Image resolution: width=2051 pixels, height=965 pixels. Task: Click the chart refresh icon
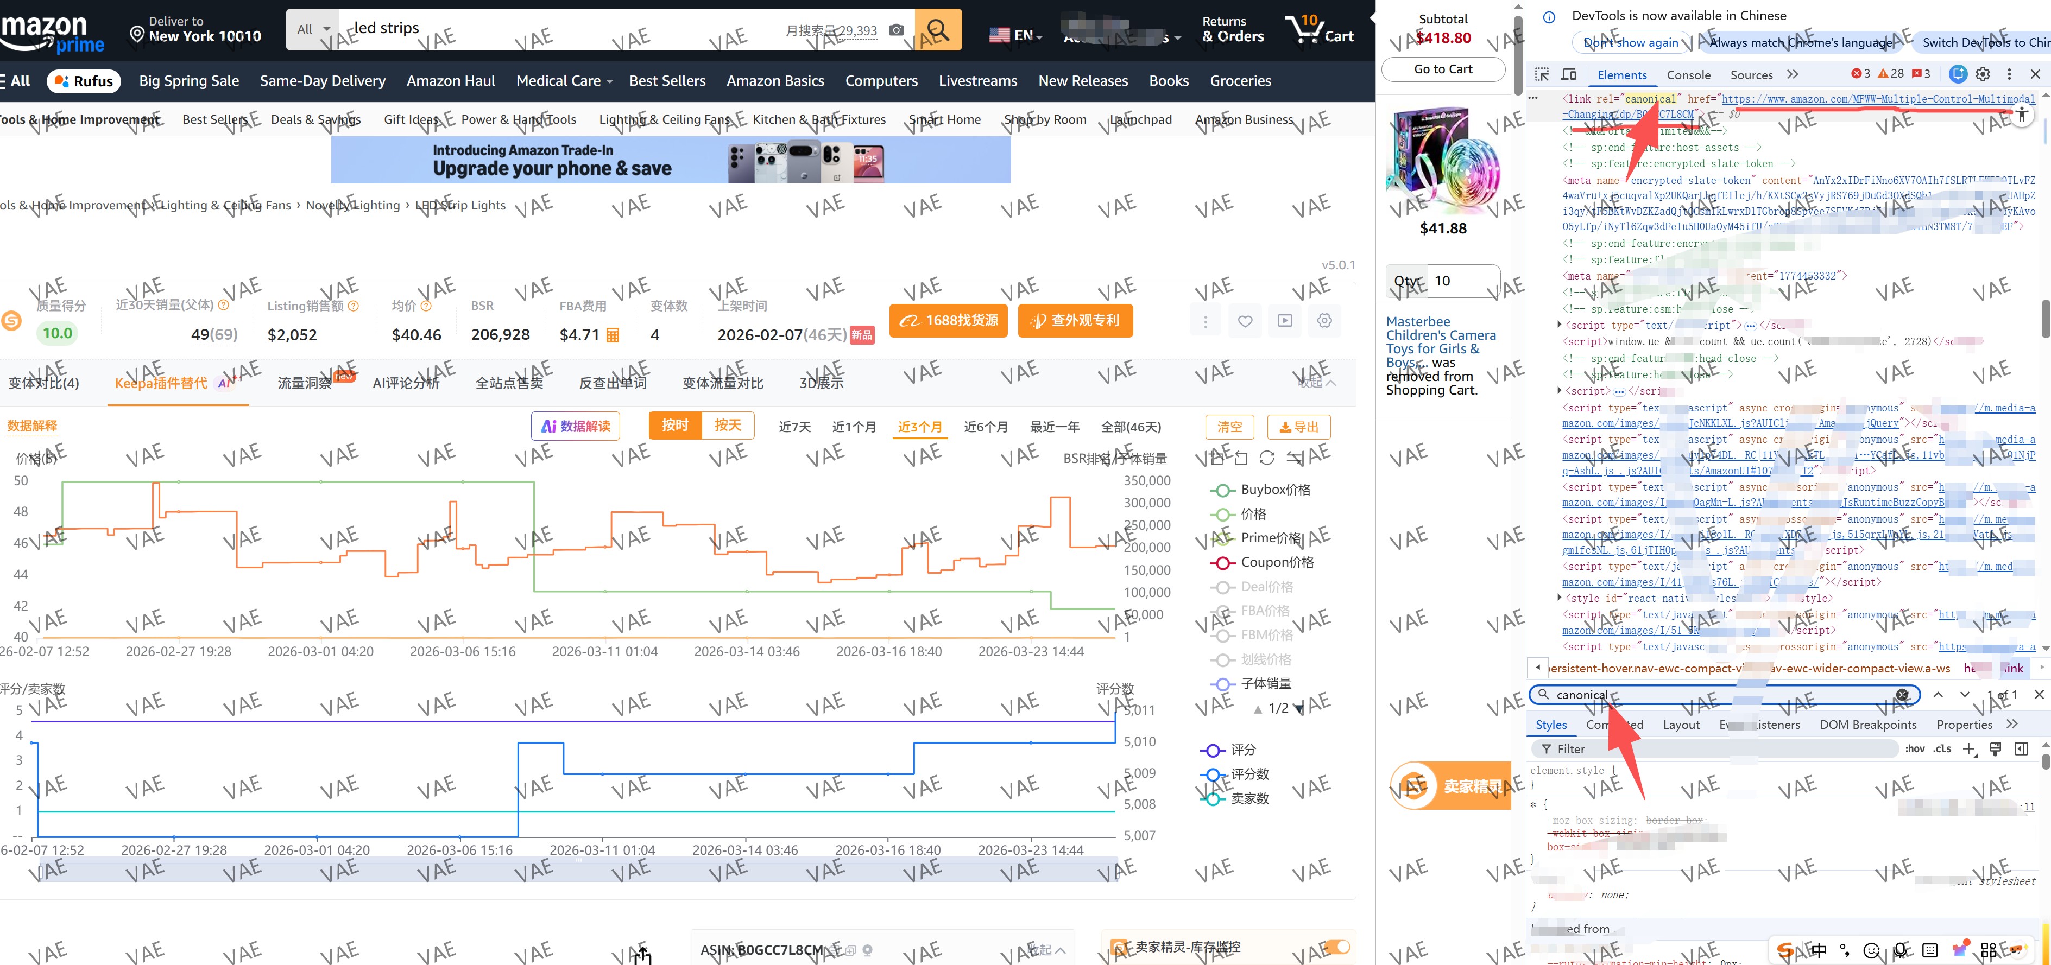1267,458
